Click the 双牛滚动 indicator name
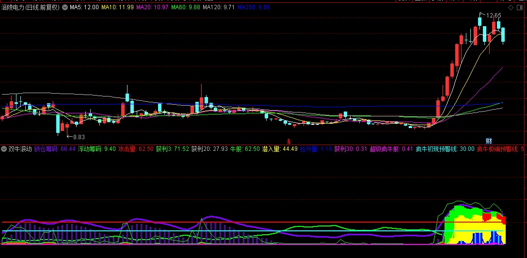Viewport: 527px width, 258px height. pos(20,149)
